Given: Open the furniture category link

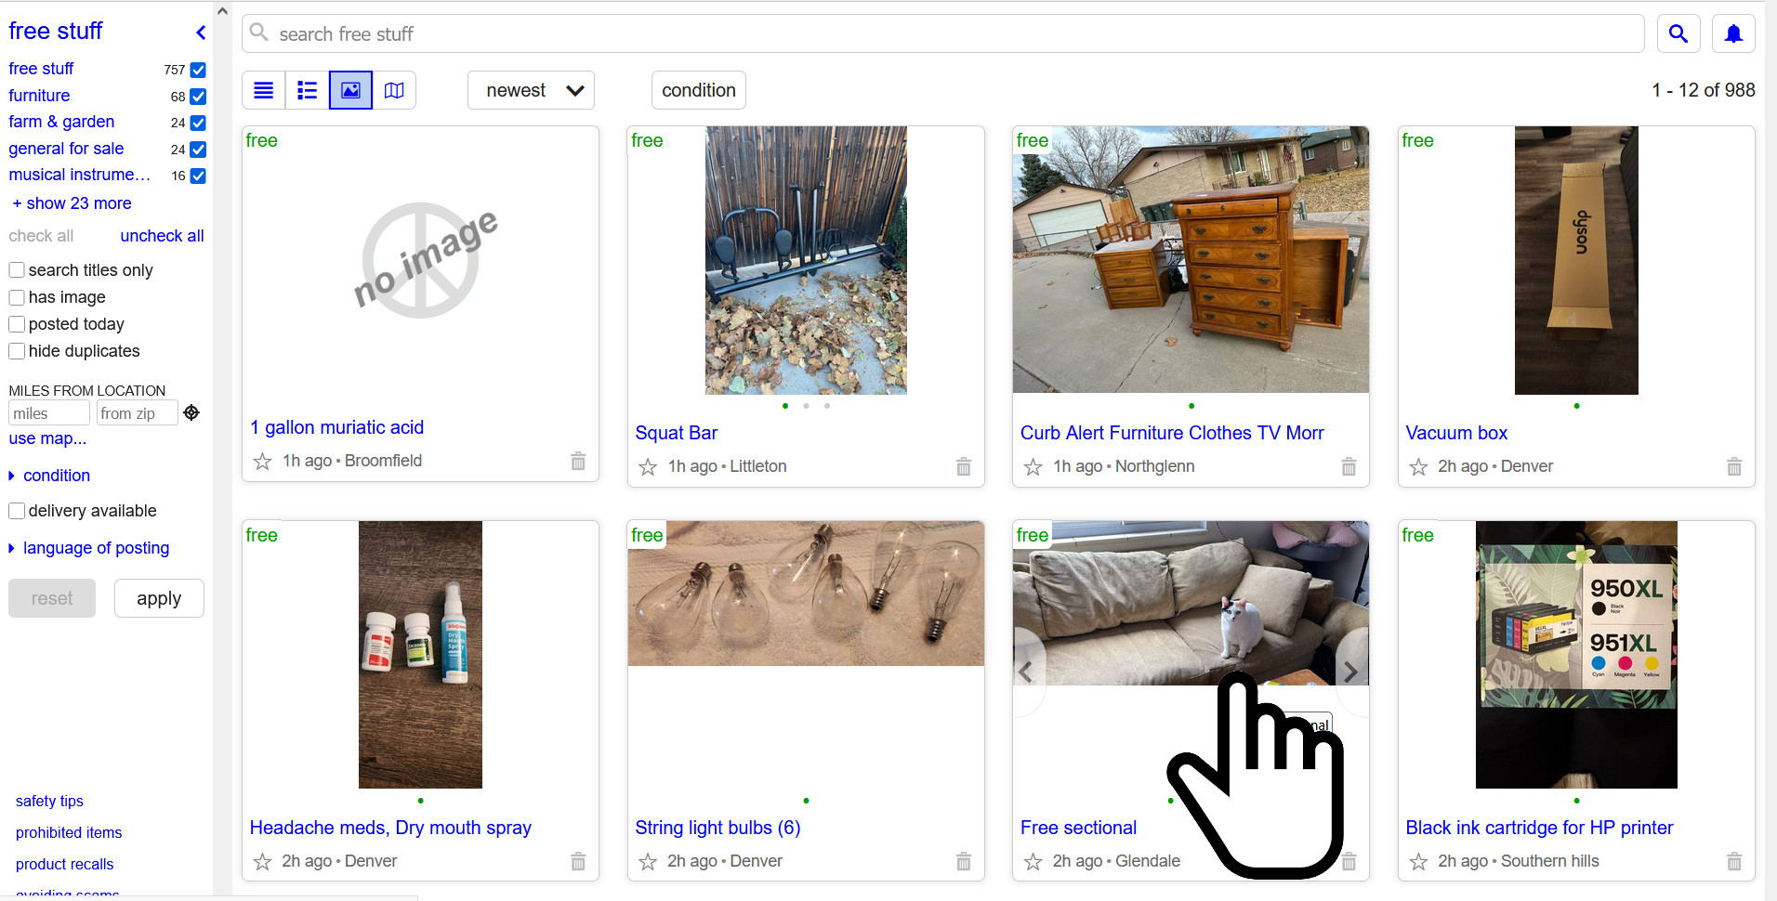Looking at the screenshot, I should click(39, 96).
